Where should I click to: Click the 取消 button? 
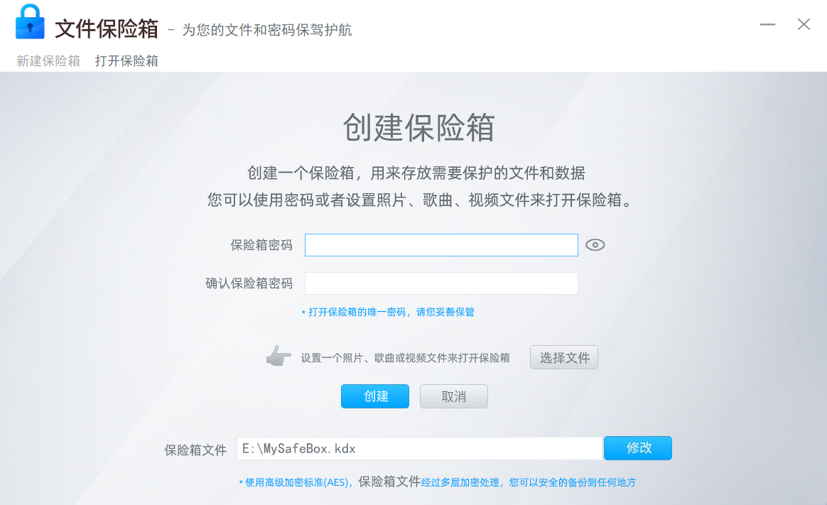coord(453,396)
